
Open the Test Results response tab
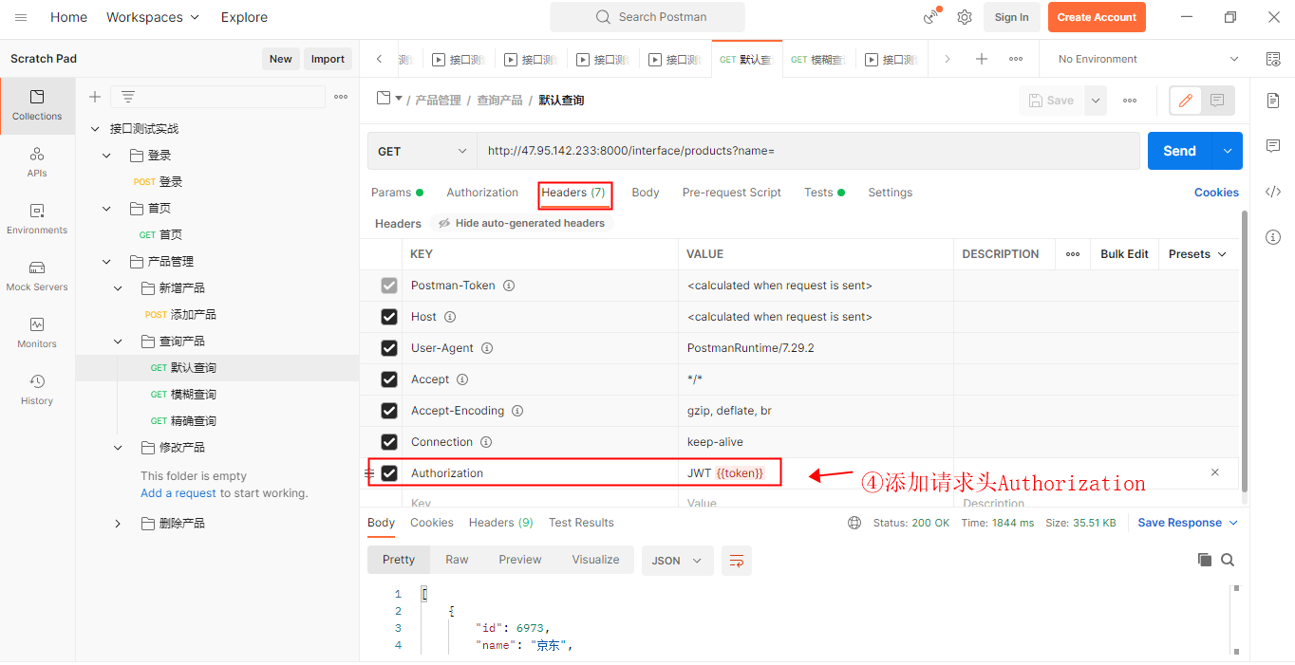click(x=581, y=523)
